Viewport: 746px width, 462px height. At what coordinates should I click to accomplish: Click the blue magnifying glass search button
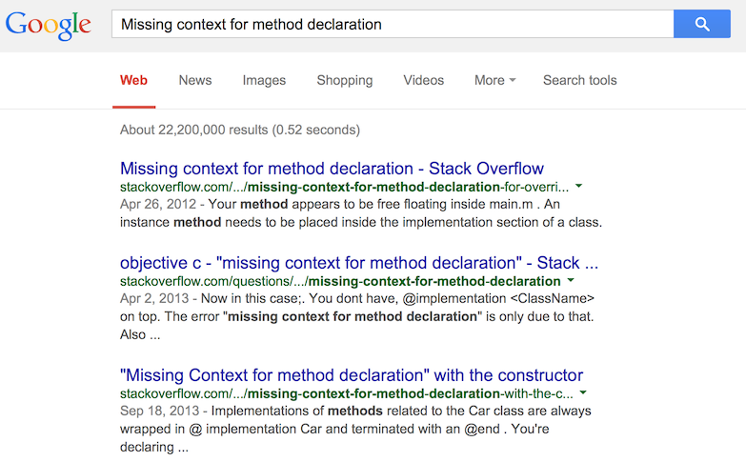(x=701, y=24)
